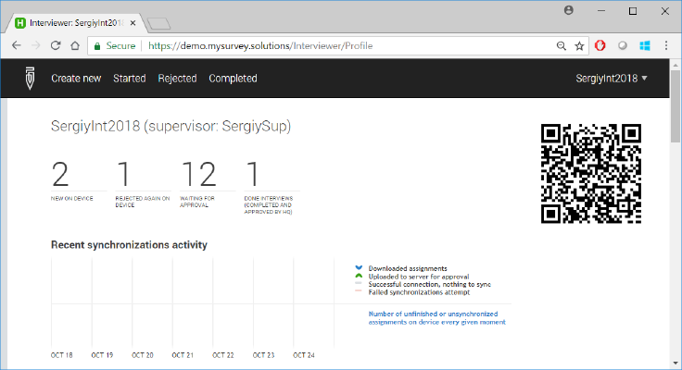This screenshot has width=682, height=370.
Task: Open the Completed interviews section
Action: (x=233, y=79)
